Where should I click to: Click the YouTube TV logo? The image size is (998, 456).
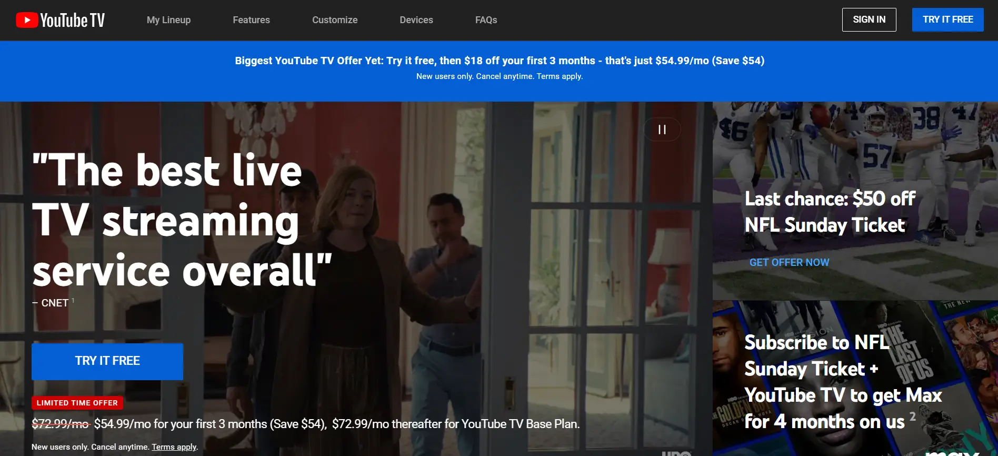point(61,20)
